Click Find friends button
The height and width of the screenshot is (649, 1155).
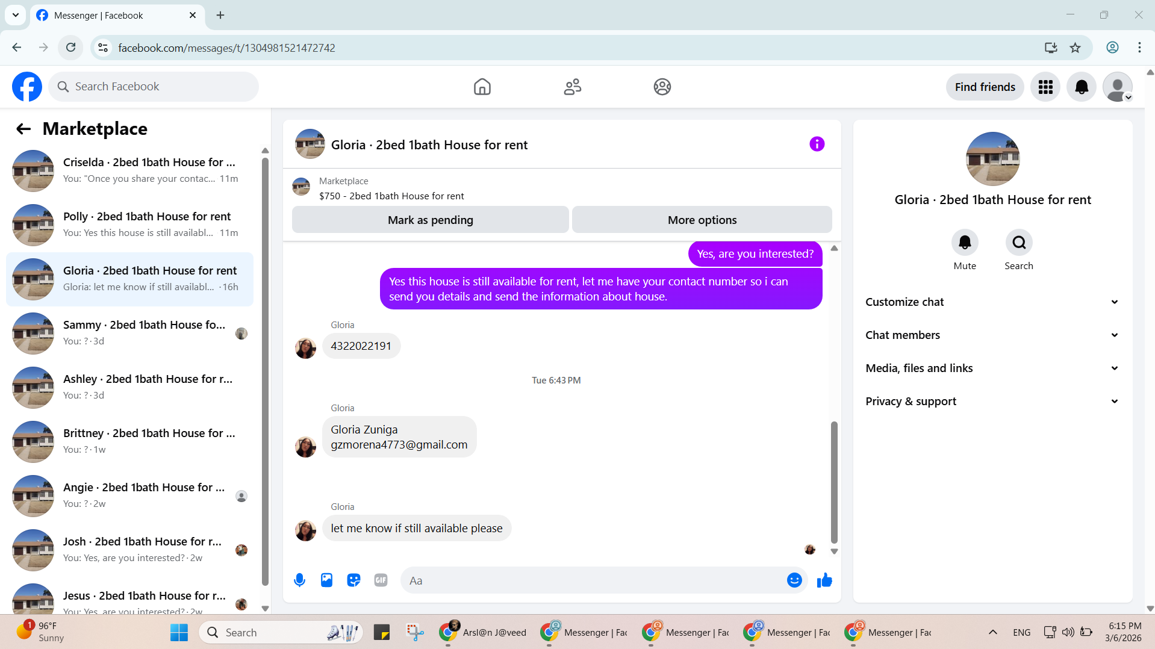tap(985, 87)
